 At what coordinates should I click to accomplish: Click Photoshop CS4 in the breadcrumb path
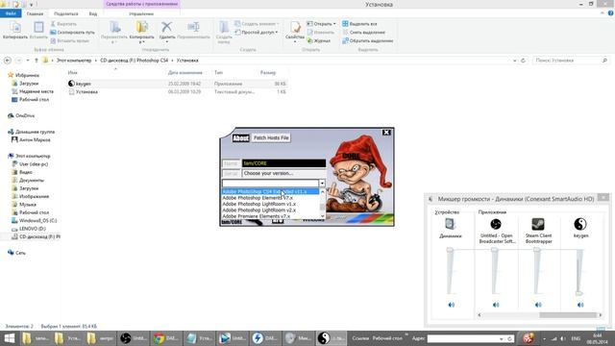[135, 61]
